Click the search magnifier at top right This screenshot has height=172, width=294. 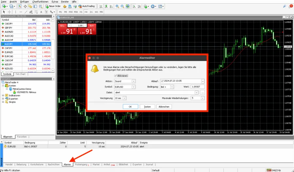pyautogui.click(x=285, y=7)
